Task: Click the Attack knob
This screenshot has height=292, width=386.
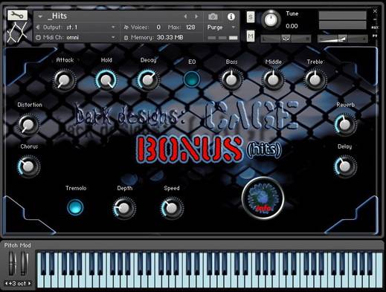Action: pyautogui.click(x=64, y=80)
